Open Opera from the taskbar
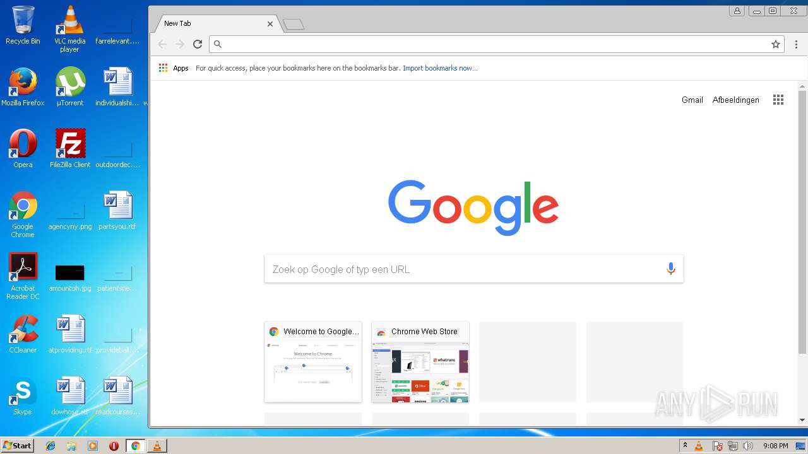The height and width of the screenshot is (454, 808). (114, 446)
